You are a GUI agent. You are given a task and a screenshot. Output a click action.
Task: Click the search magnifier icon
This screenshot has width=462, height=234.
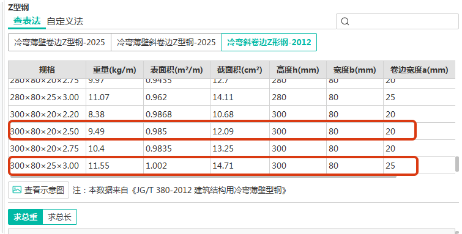pyautogui.click(x=345, y=21)
